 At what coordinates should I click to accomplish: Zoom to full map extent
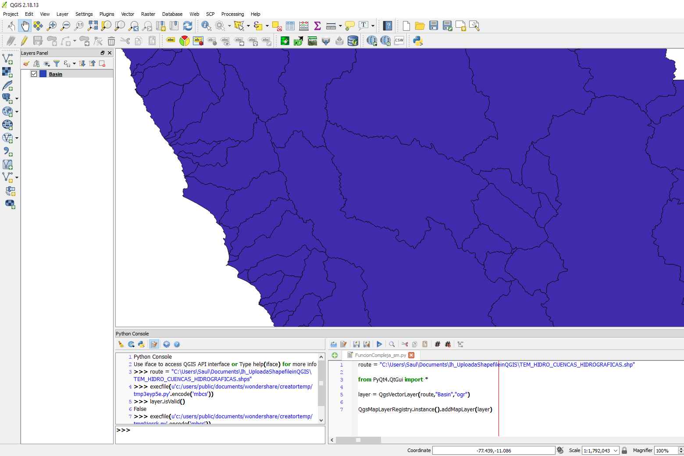93,25
